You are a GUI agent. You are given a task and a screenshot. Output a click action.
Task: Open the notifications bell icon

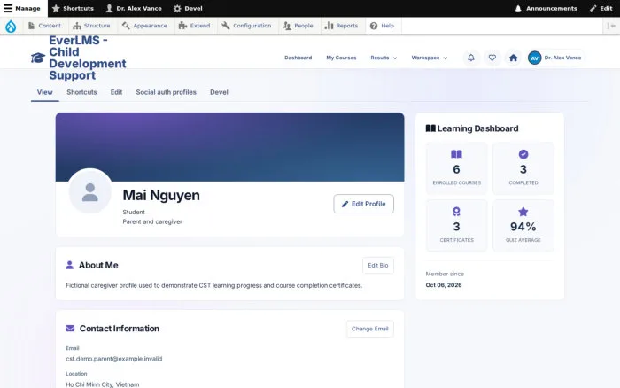[471, 58]
